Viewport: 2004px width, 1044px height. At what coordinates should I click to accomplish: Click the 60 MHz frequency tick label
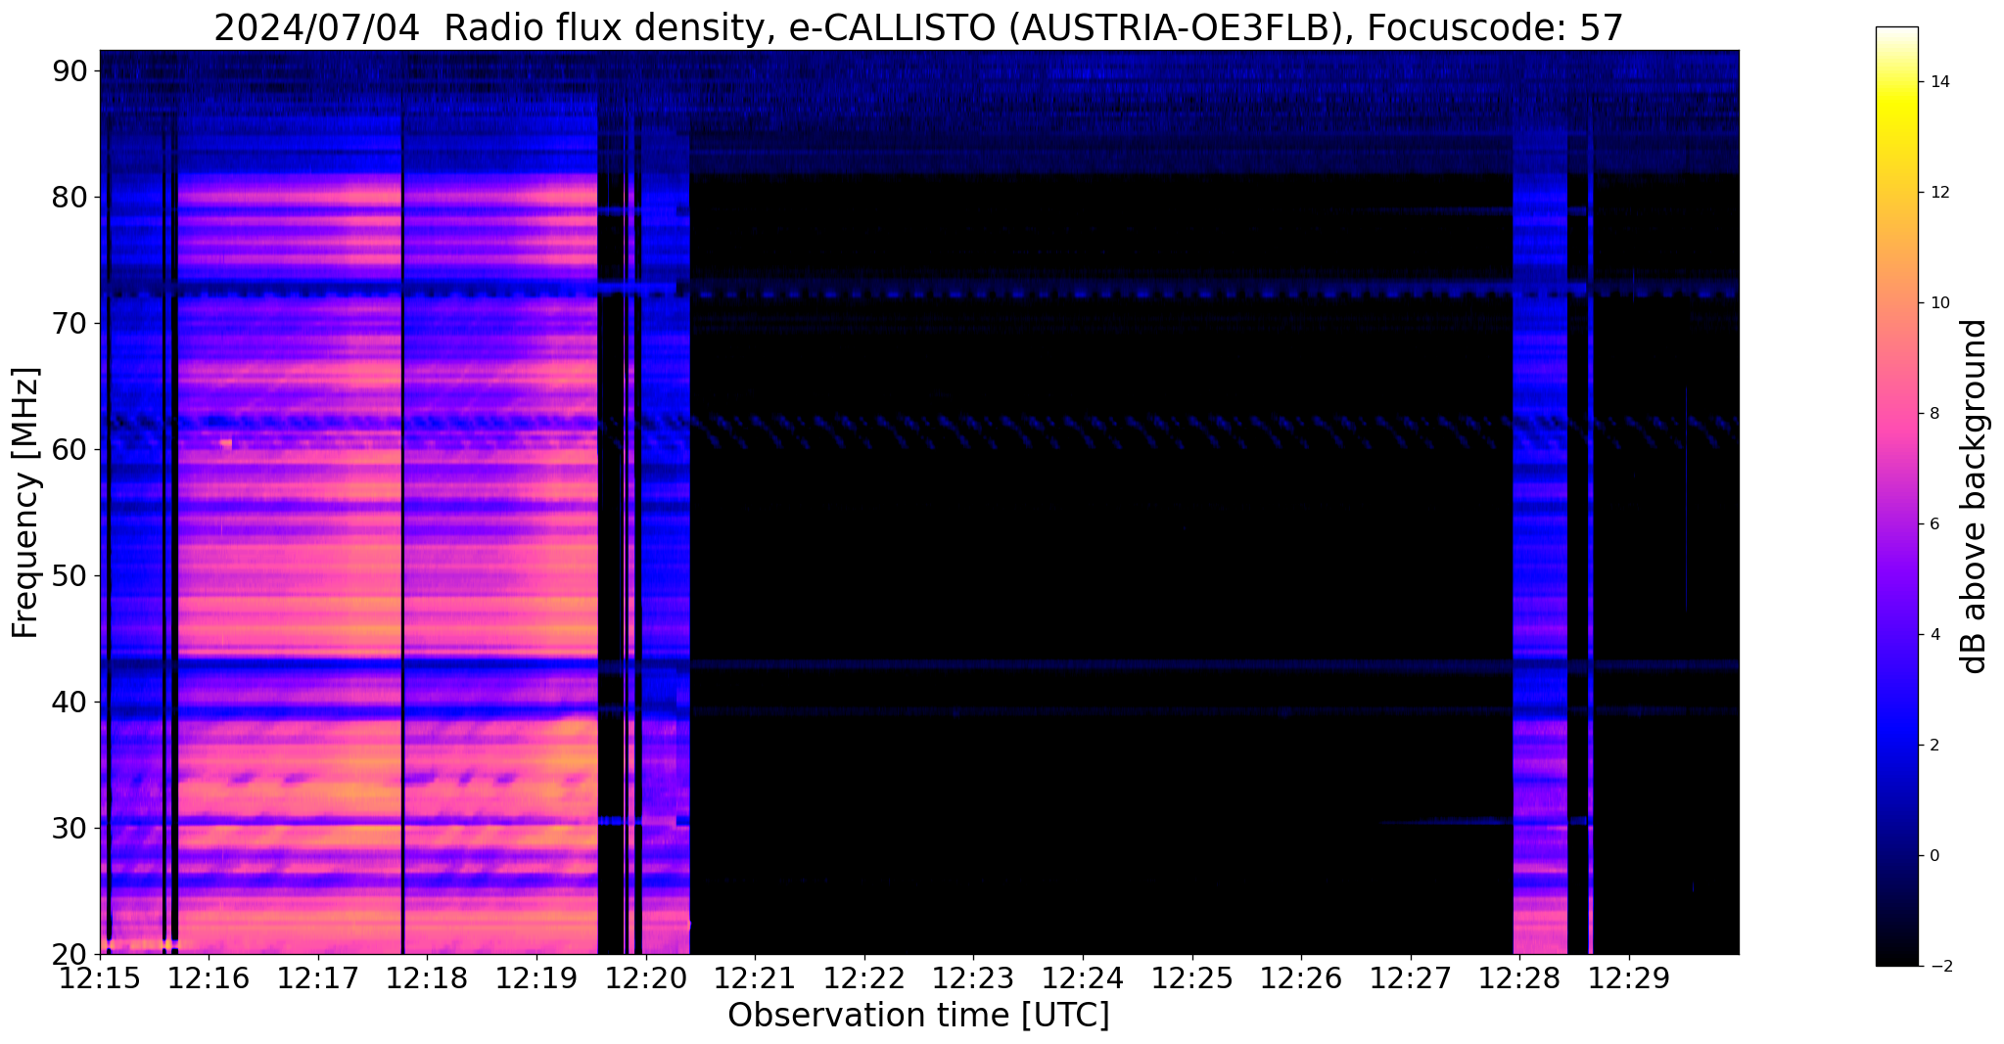70,449
